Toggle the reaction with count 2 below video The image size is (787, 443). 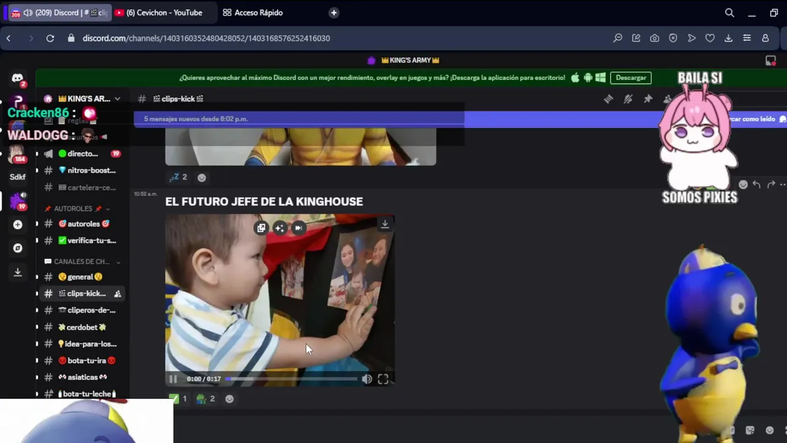tap(206, 399)
